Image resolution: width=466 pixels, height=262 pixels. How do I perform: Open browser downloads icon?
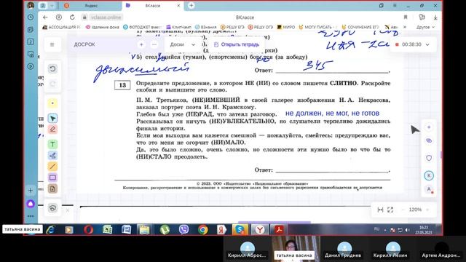point(435,17)
